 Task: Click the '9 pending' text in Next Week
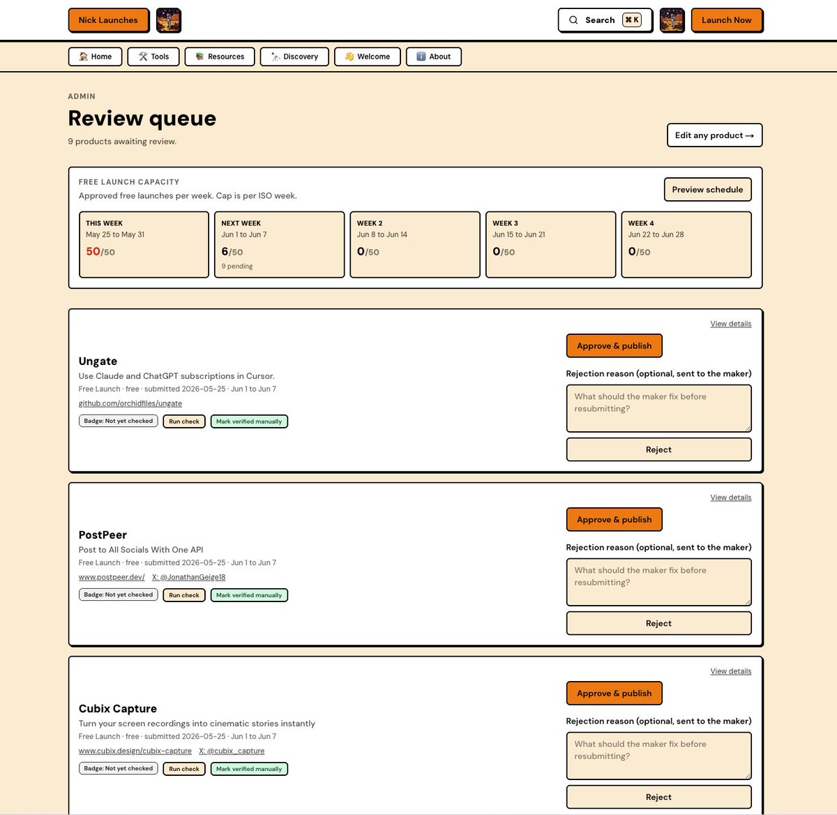coord(237,267)
